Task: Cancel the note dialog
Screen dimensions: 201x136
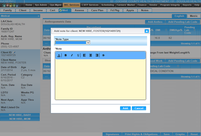Action: pos(139,108)
